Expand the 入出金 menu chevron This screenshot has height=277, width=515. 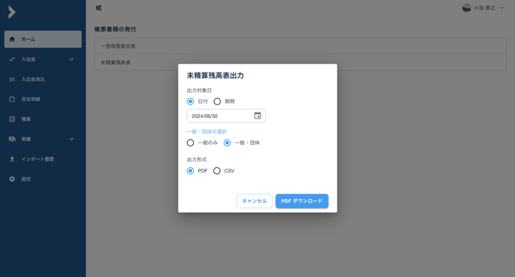point(72,59)
